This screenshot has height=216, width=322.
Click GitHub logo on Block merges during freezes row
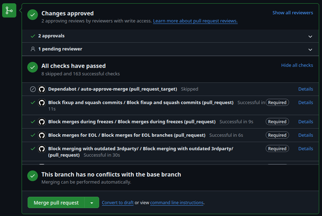click(x=42, y=122)
